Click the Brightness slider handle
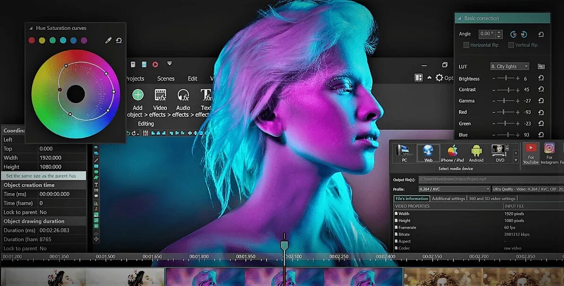The image size is (564, 286). 506,78
